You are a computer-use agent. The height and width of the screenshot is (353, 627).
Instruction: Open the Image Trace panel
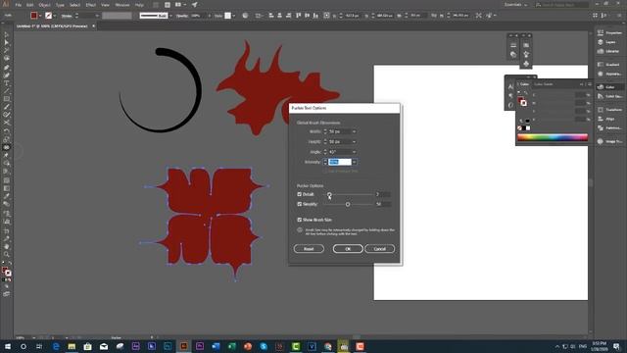click(x=609, y=141)
